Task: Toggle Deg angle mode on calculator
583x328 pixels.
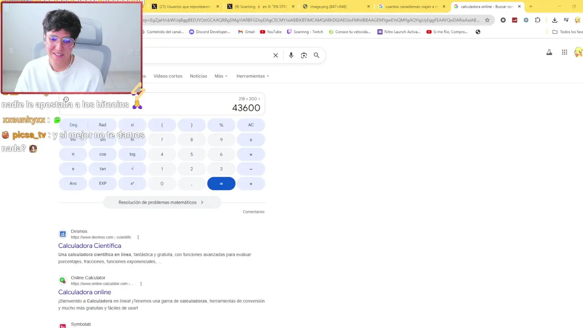Action: click(73, 125)
